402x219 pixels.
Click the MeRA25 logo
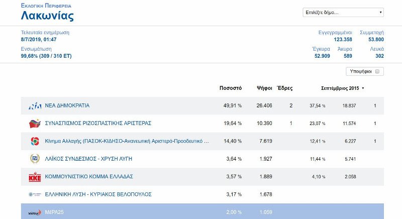pos(35,212)
